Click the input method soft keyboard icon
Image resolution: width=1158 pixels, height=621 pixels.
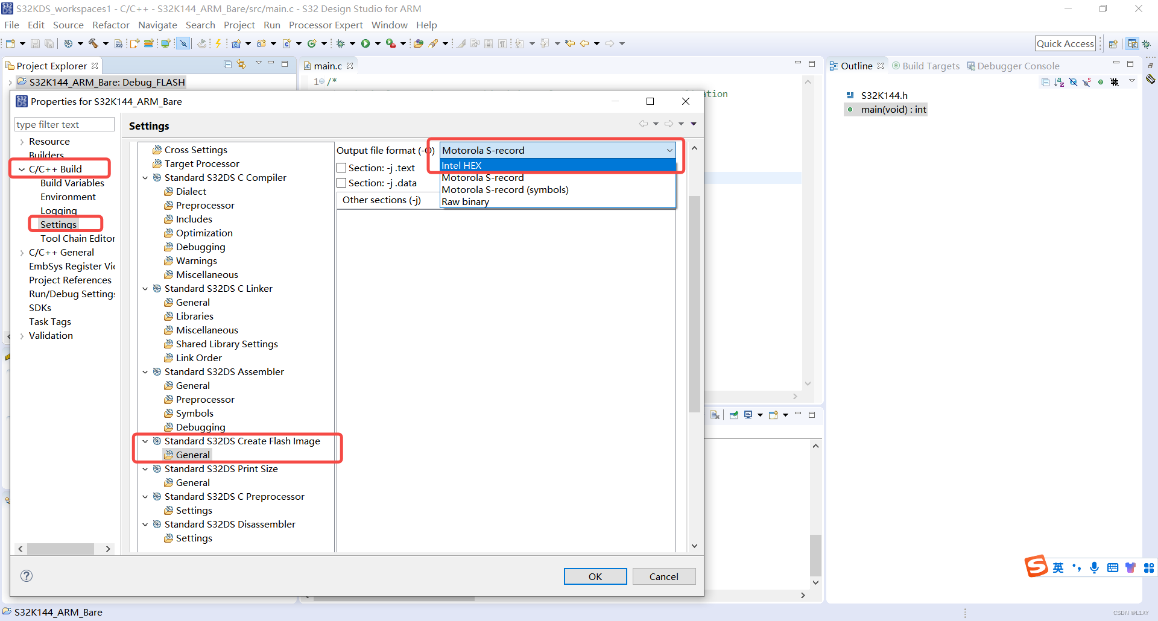click(x=1113, y=567)
